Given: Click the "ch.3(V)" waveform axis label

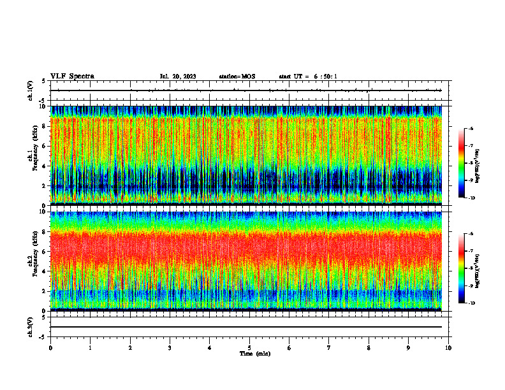Looking at the screenshot, I should [x=31, y=327].
